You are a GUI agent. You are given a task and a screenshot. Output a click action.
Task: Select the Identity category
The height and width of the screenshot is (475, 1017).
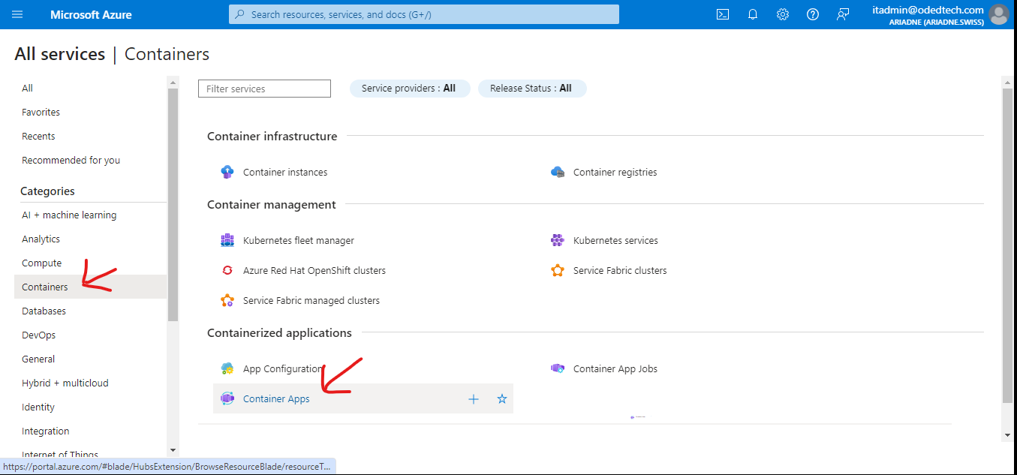(38, 407)
